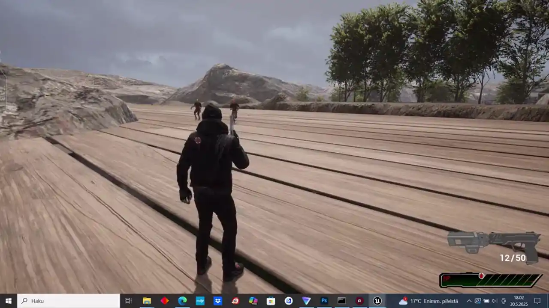Open the red circular icon app
The width and height of the screenshot is (549, 308).
click(235, 301)
